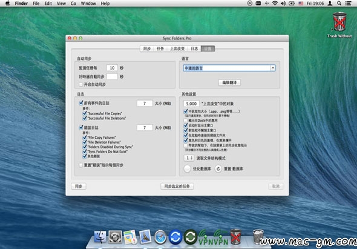This screenshot has height=249, width=357.
Task: Switch to the 任务 tab
Action: click(x=160, y=48)
